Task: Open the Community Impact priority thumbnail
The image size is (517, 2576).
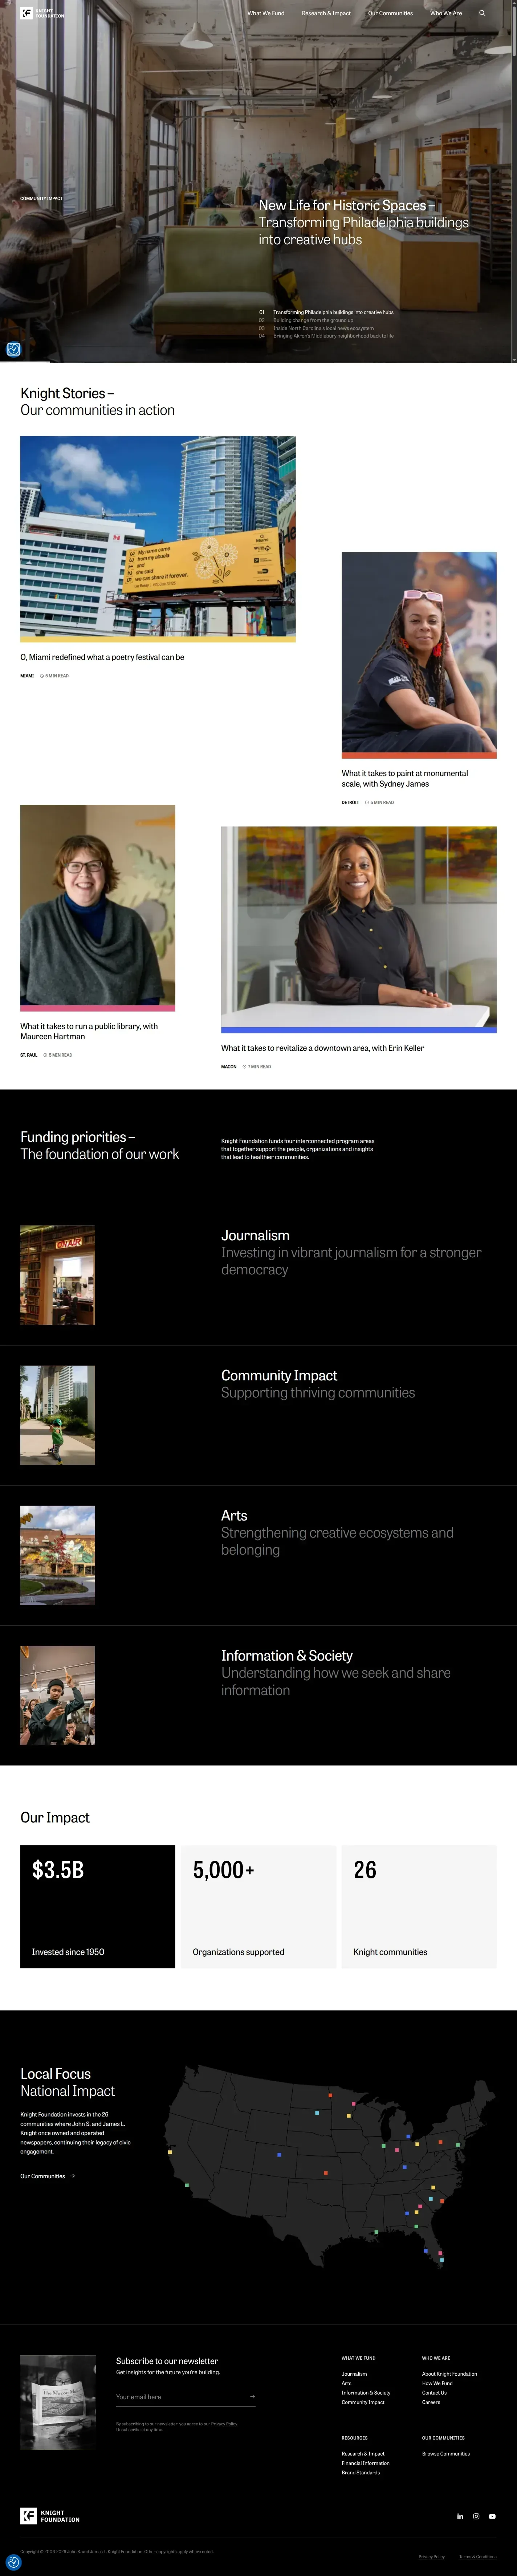Action: tap(58, 1415)
